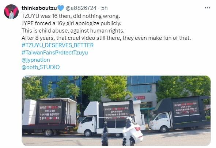Image resolution: width=216 pixels, height=148 pixels.
Task: Click the line 'TZUYU was 16 then'
Action: [71, 16]
